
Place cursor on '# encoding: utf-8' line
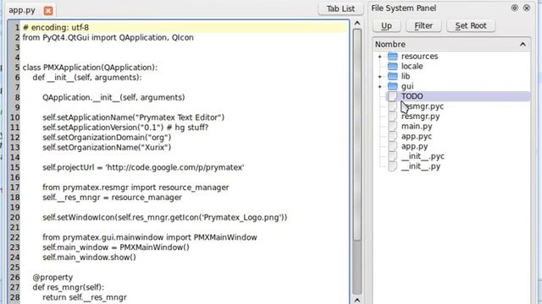point(56,28)
